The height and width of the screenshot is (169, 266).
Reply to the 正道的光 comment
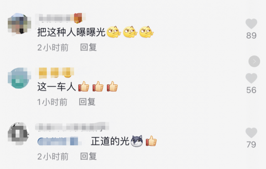click(x=89, y=157)
